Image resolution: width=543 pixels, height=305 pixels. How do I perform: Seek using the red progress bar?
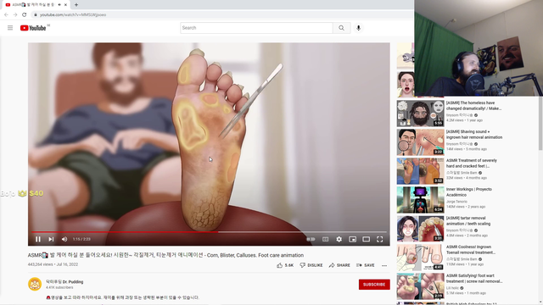[209, 231]
